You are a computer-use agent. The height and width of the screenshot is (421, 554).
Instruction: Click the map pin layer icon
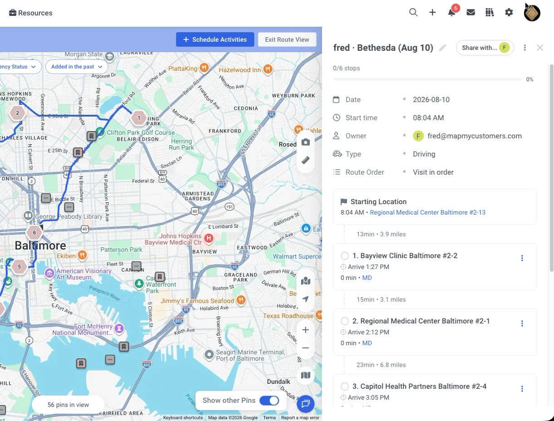click(x=306, y=281)
